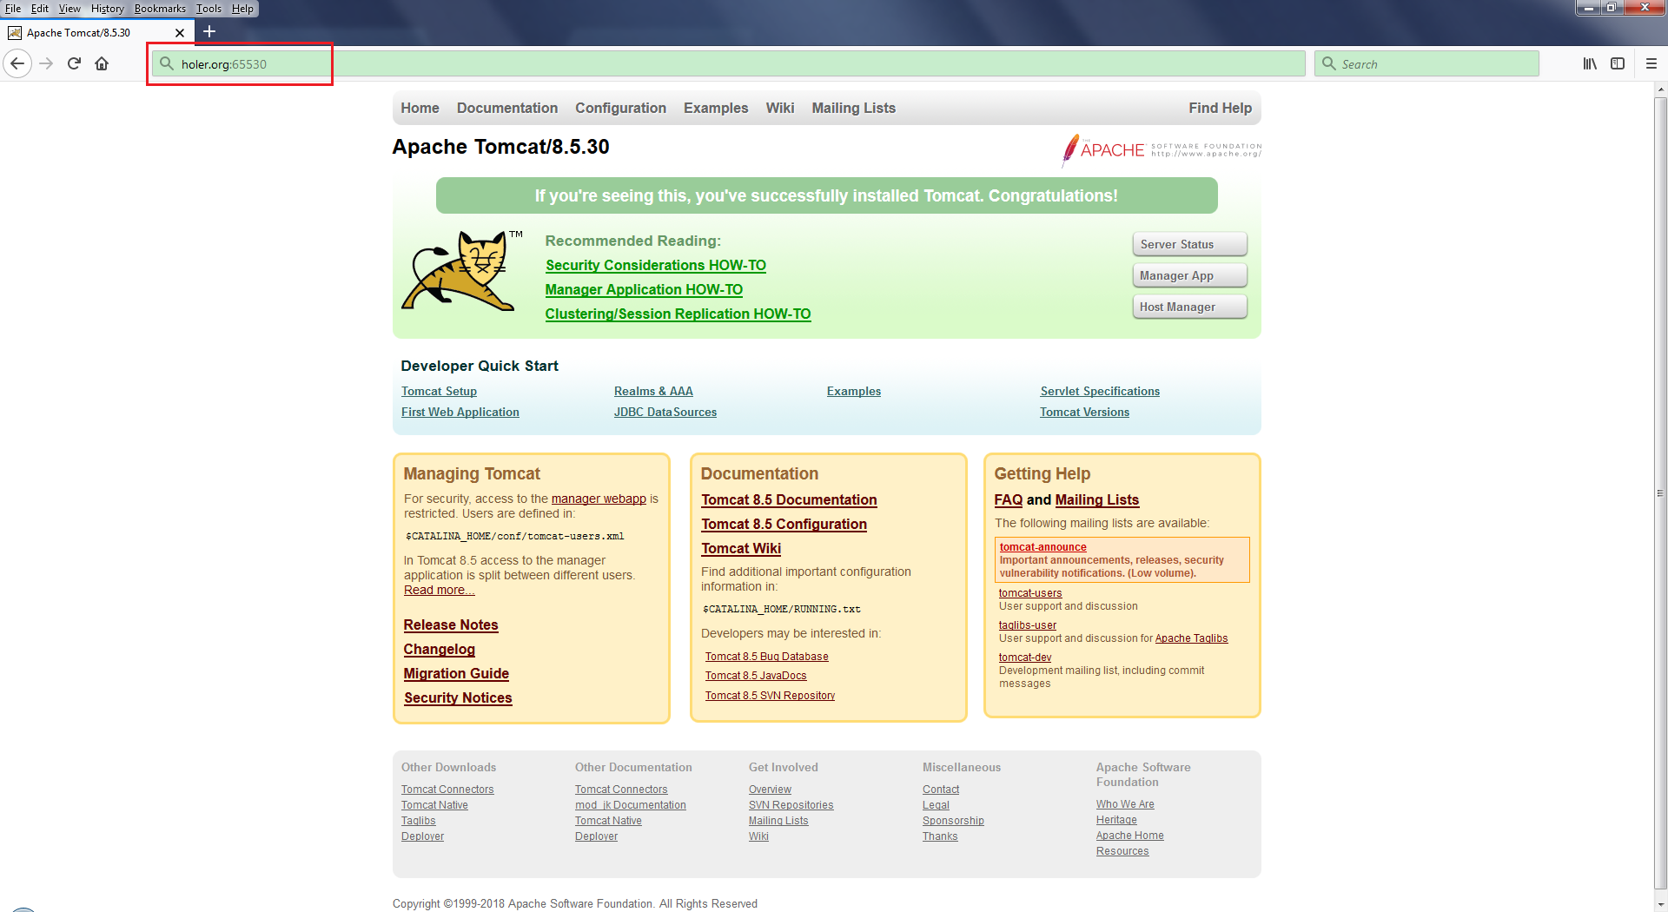The width and height of the screenshot is (1668, 912).
Task: Open the Bookmarks menu
Action: tap(160, 9)
